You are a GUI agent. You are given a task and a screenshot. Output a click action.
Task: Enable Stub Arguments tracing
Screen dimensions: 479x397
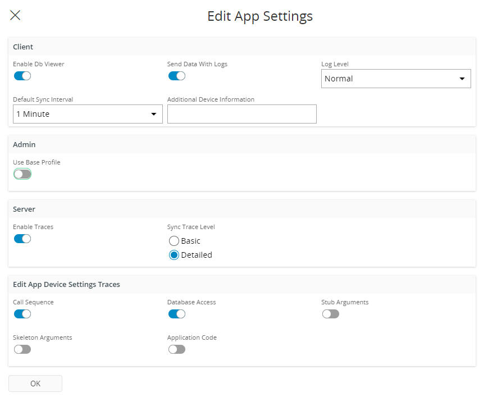click(x=331, y=314)
